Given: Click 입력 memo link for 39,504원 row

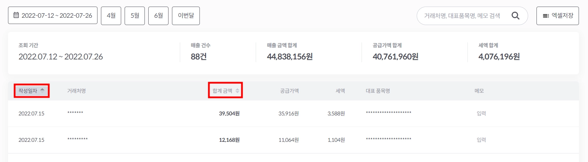Looking at the screenshot, I should [481, 113].
